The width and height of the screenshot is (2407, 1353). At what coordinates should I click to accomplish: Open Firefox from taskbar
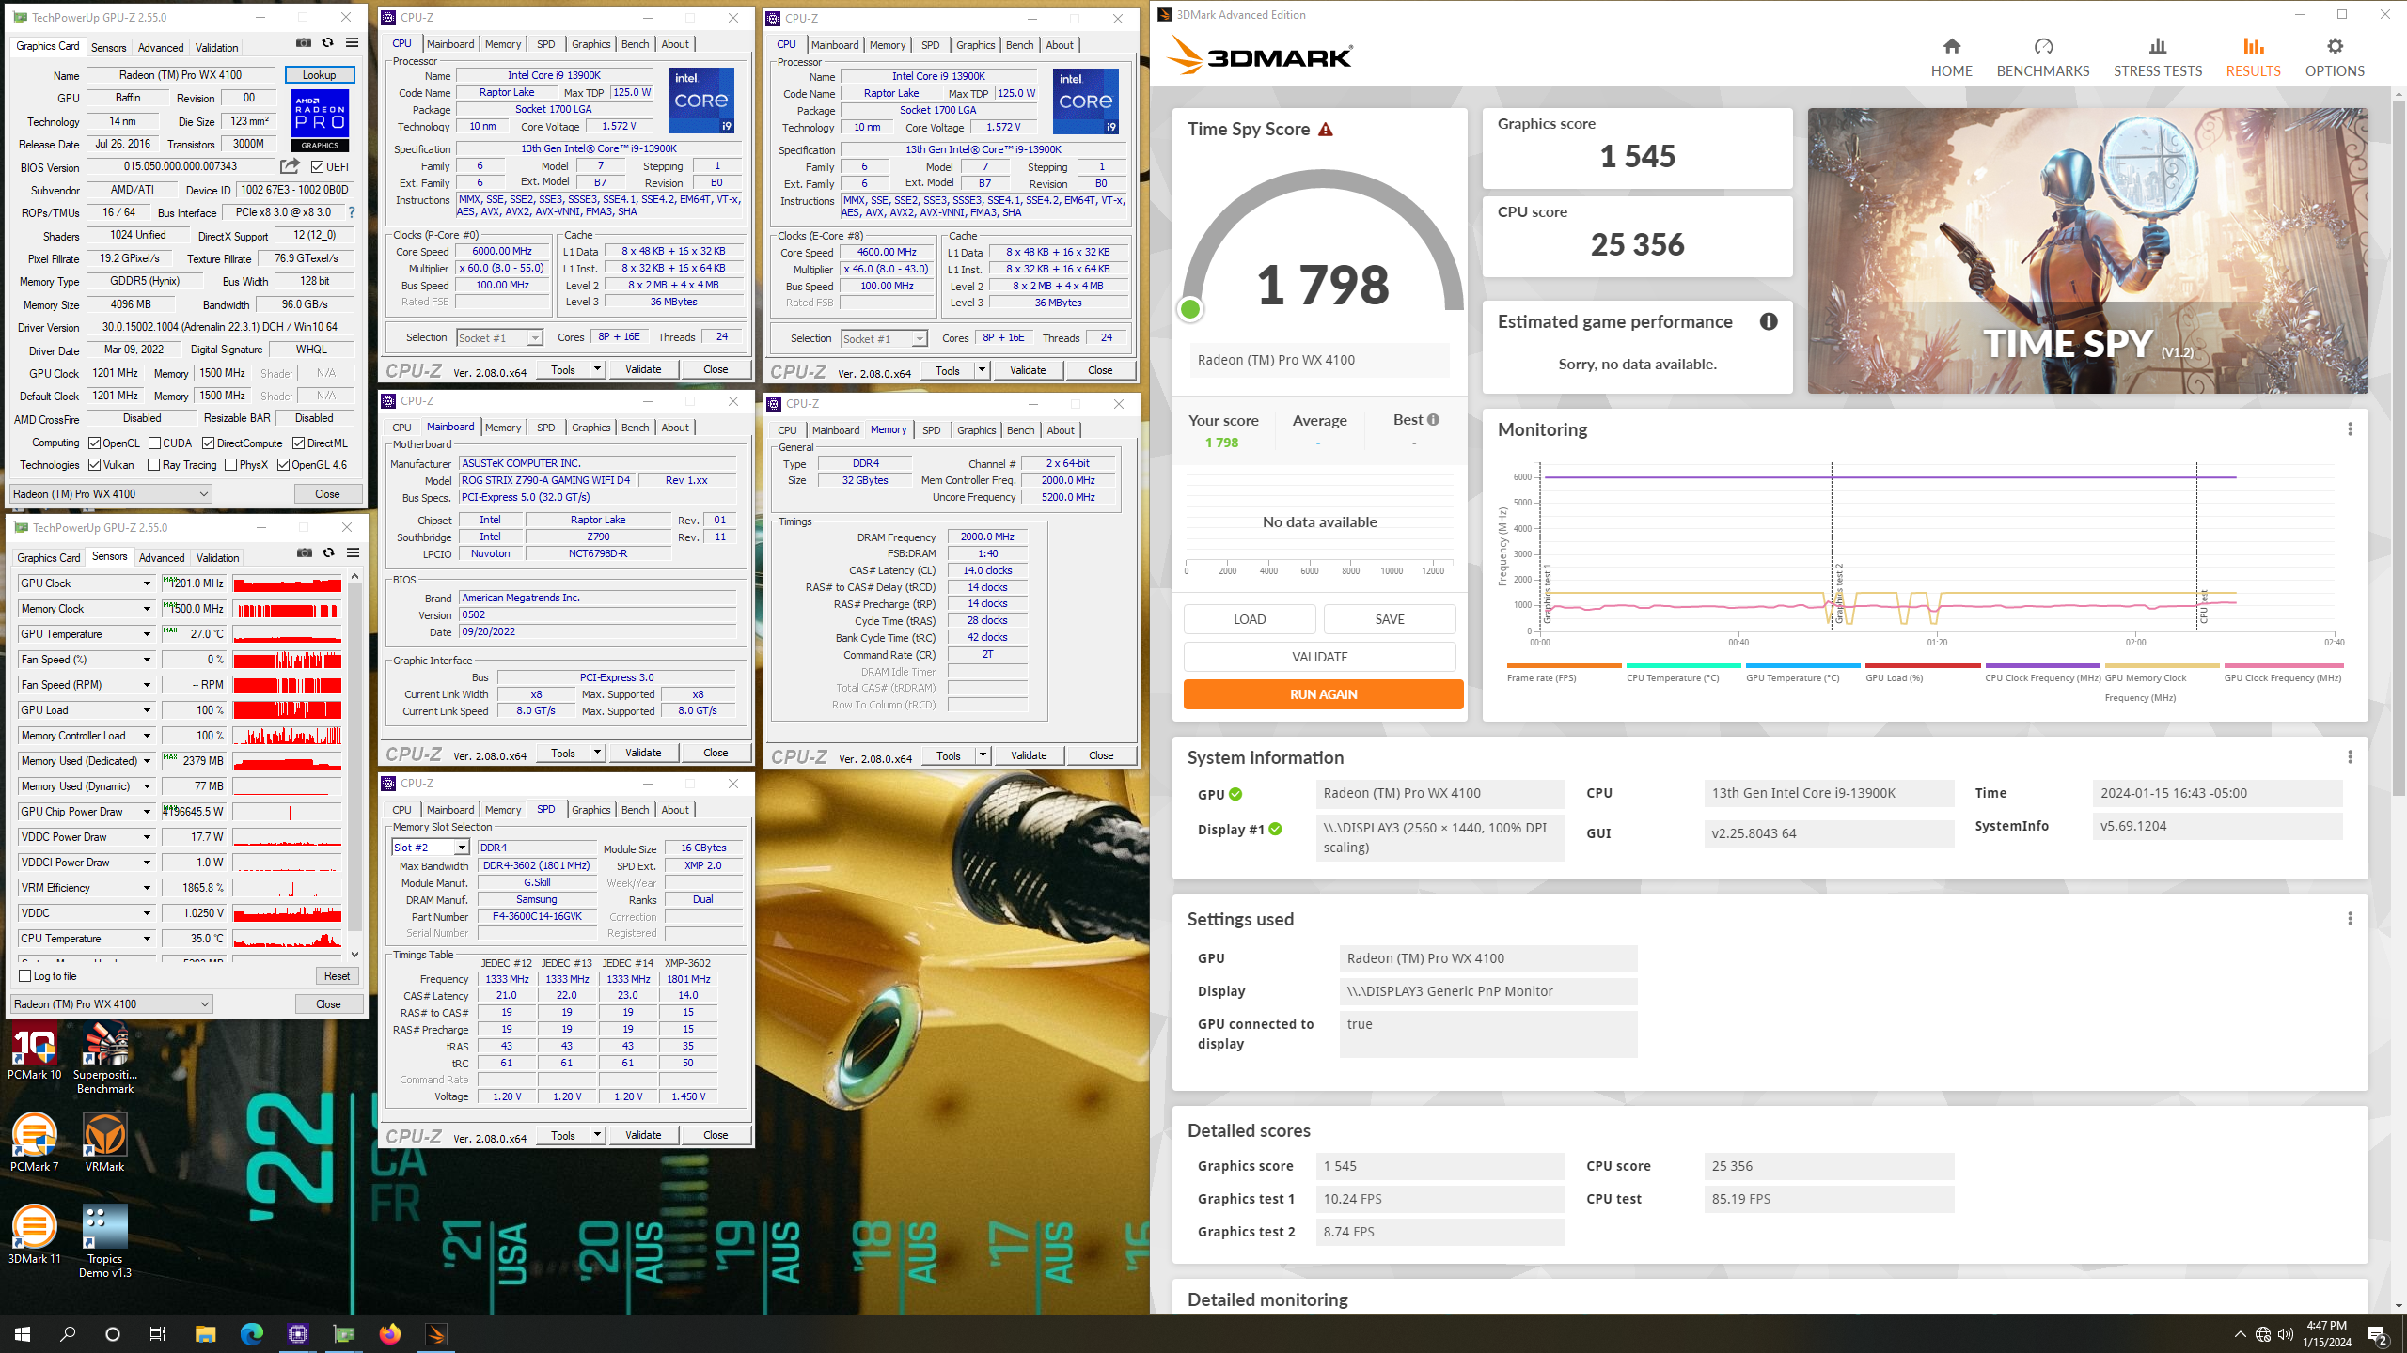click(x=389, y=1334)
